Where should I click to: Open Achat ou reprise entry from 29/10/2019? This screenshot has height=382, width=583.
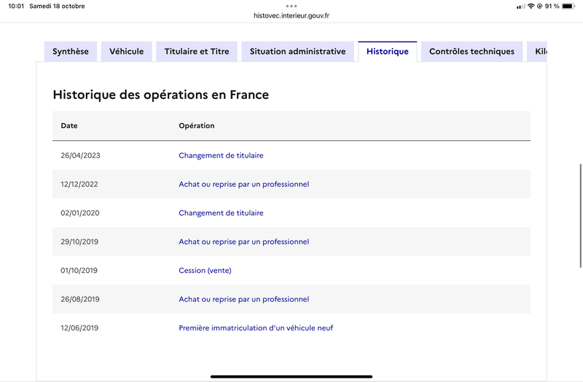243,242
